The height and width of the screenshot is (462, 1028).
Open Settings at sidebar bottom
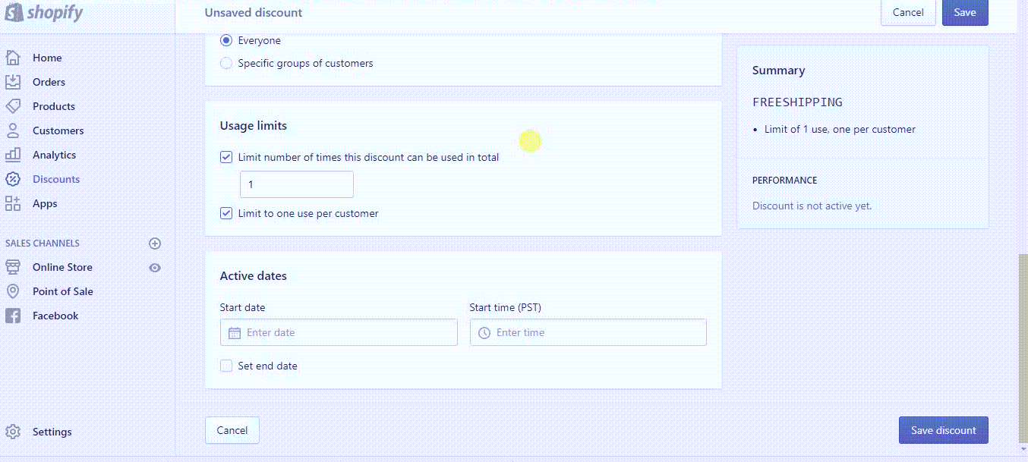coord(52,432)
